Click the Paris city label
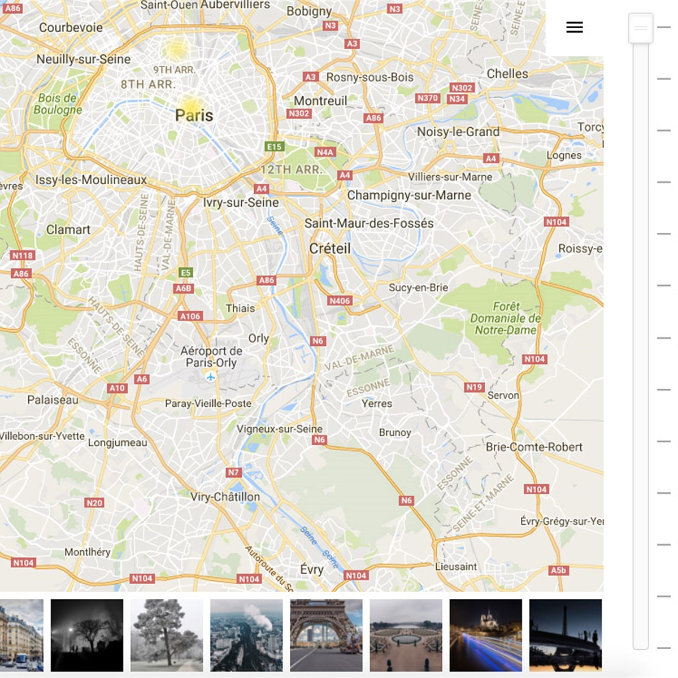The image size is (678, 678). tap(194, 115)
